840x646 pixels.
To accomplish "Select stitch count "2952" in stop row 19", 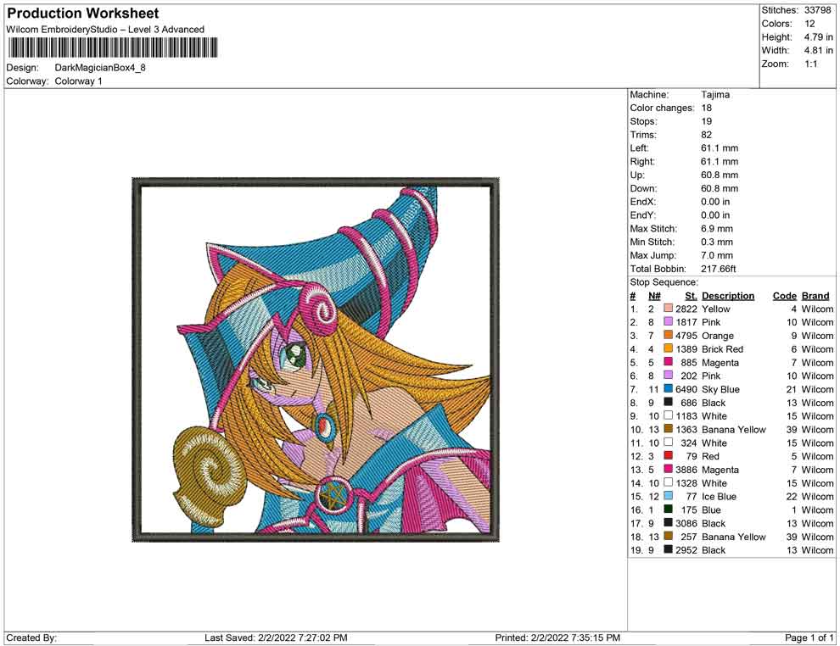I will click(686, 549).
